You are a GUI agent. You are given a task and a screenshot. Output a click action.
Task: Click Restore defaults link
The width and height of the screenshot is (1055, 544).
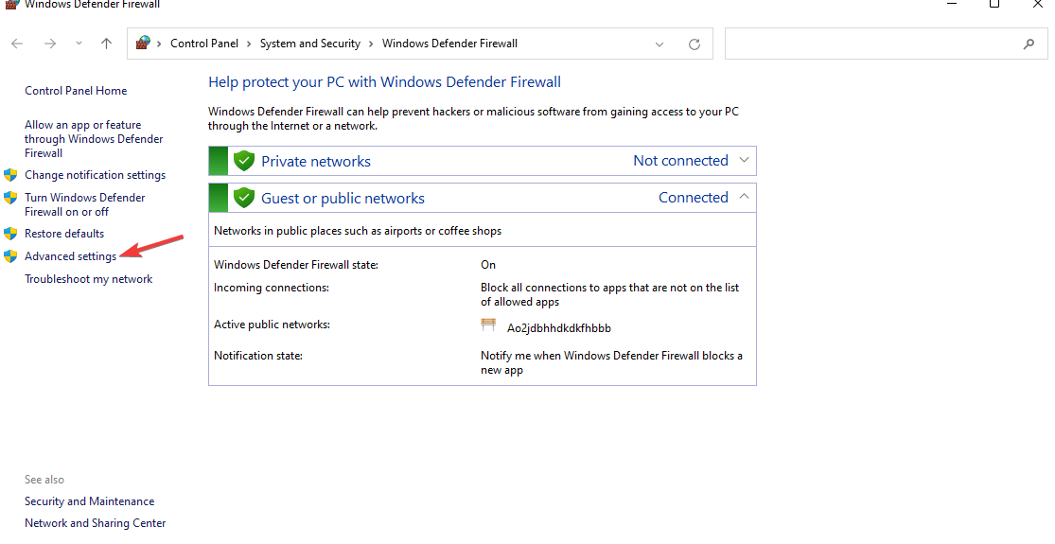(64, 234)
